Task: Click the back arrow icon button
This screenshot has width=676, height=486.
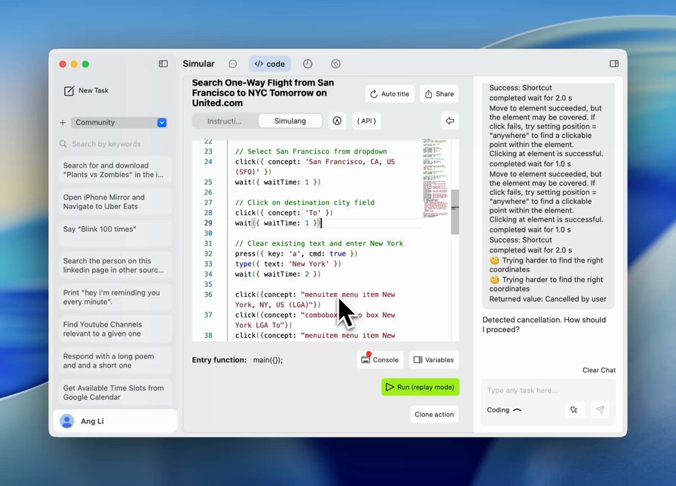Action: coord(450,122)
